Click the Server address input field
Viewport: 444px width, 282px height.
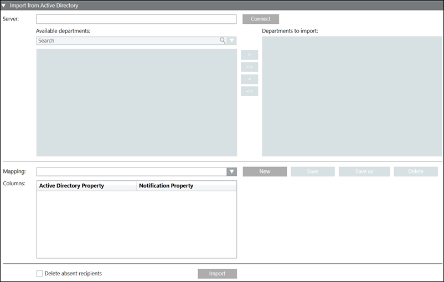pos(136,19)
